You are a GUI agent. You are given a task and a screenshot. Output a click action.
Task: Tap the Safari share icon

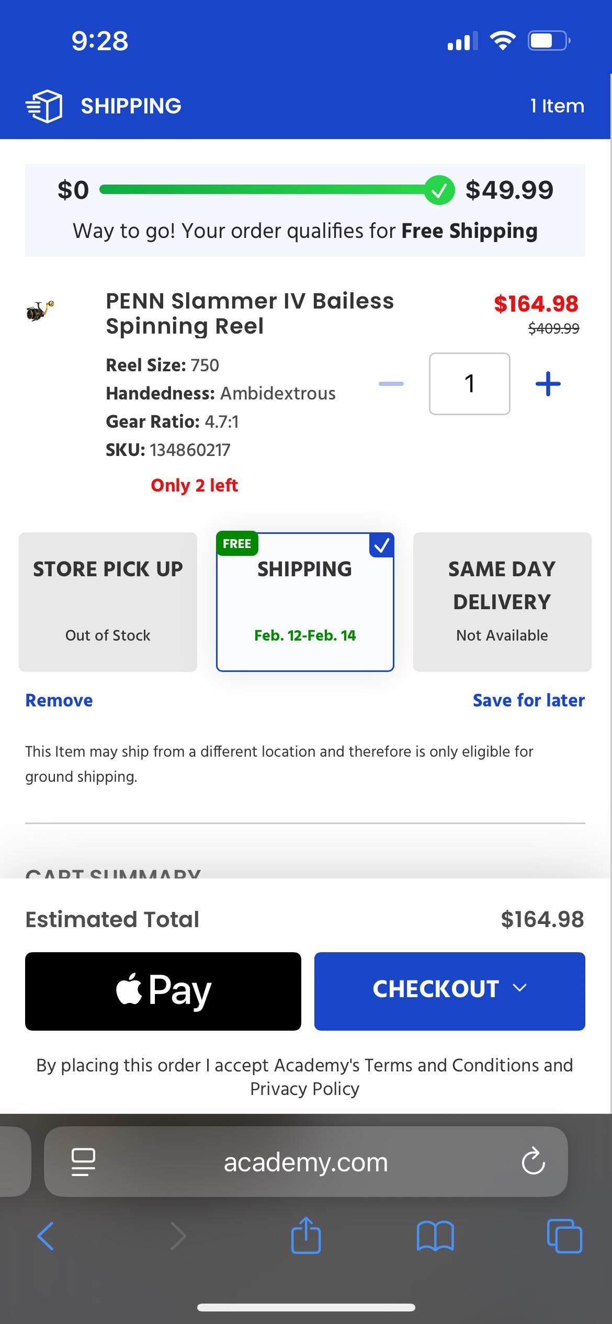click(x=305, y=1236)
